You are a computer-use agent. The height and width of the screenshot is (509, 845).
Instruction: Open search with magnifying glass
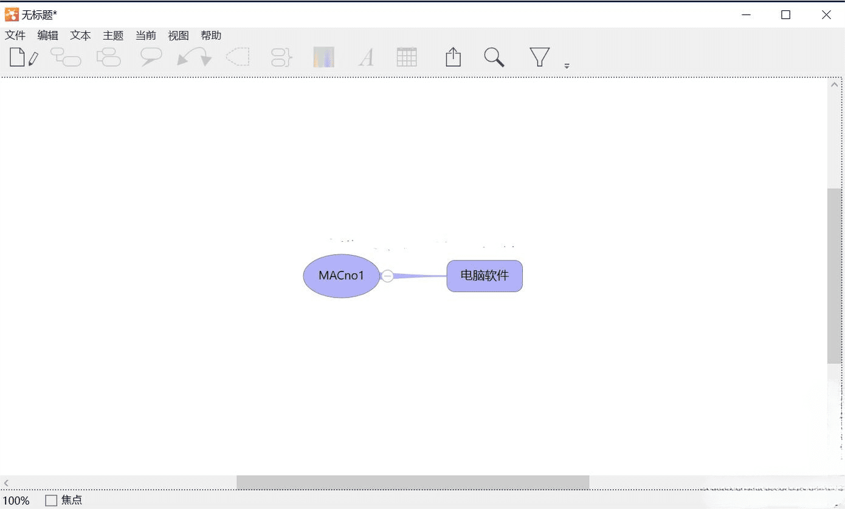(x=494, y=58)
